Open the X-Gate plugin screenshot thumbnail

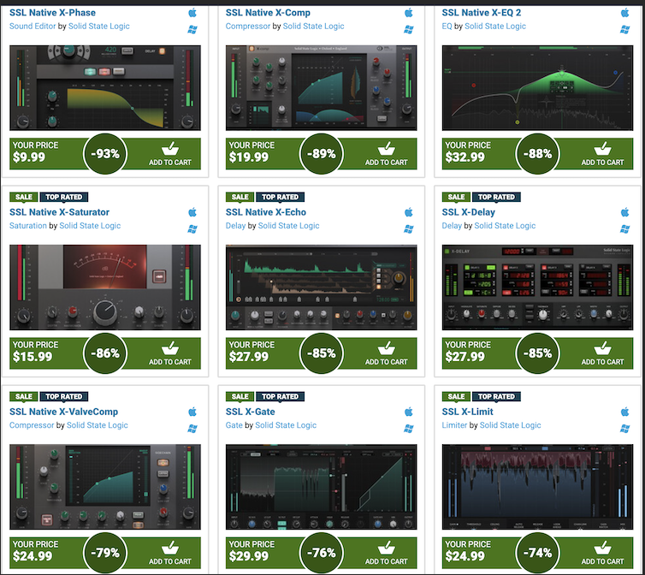click(322, 487)
